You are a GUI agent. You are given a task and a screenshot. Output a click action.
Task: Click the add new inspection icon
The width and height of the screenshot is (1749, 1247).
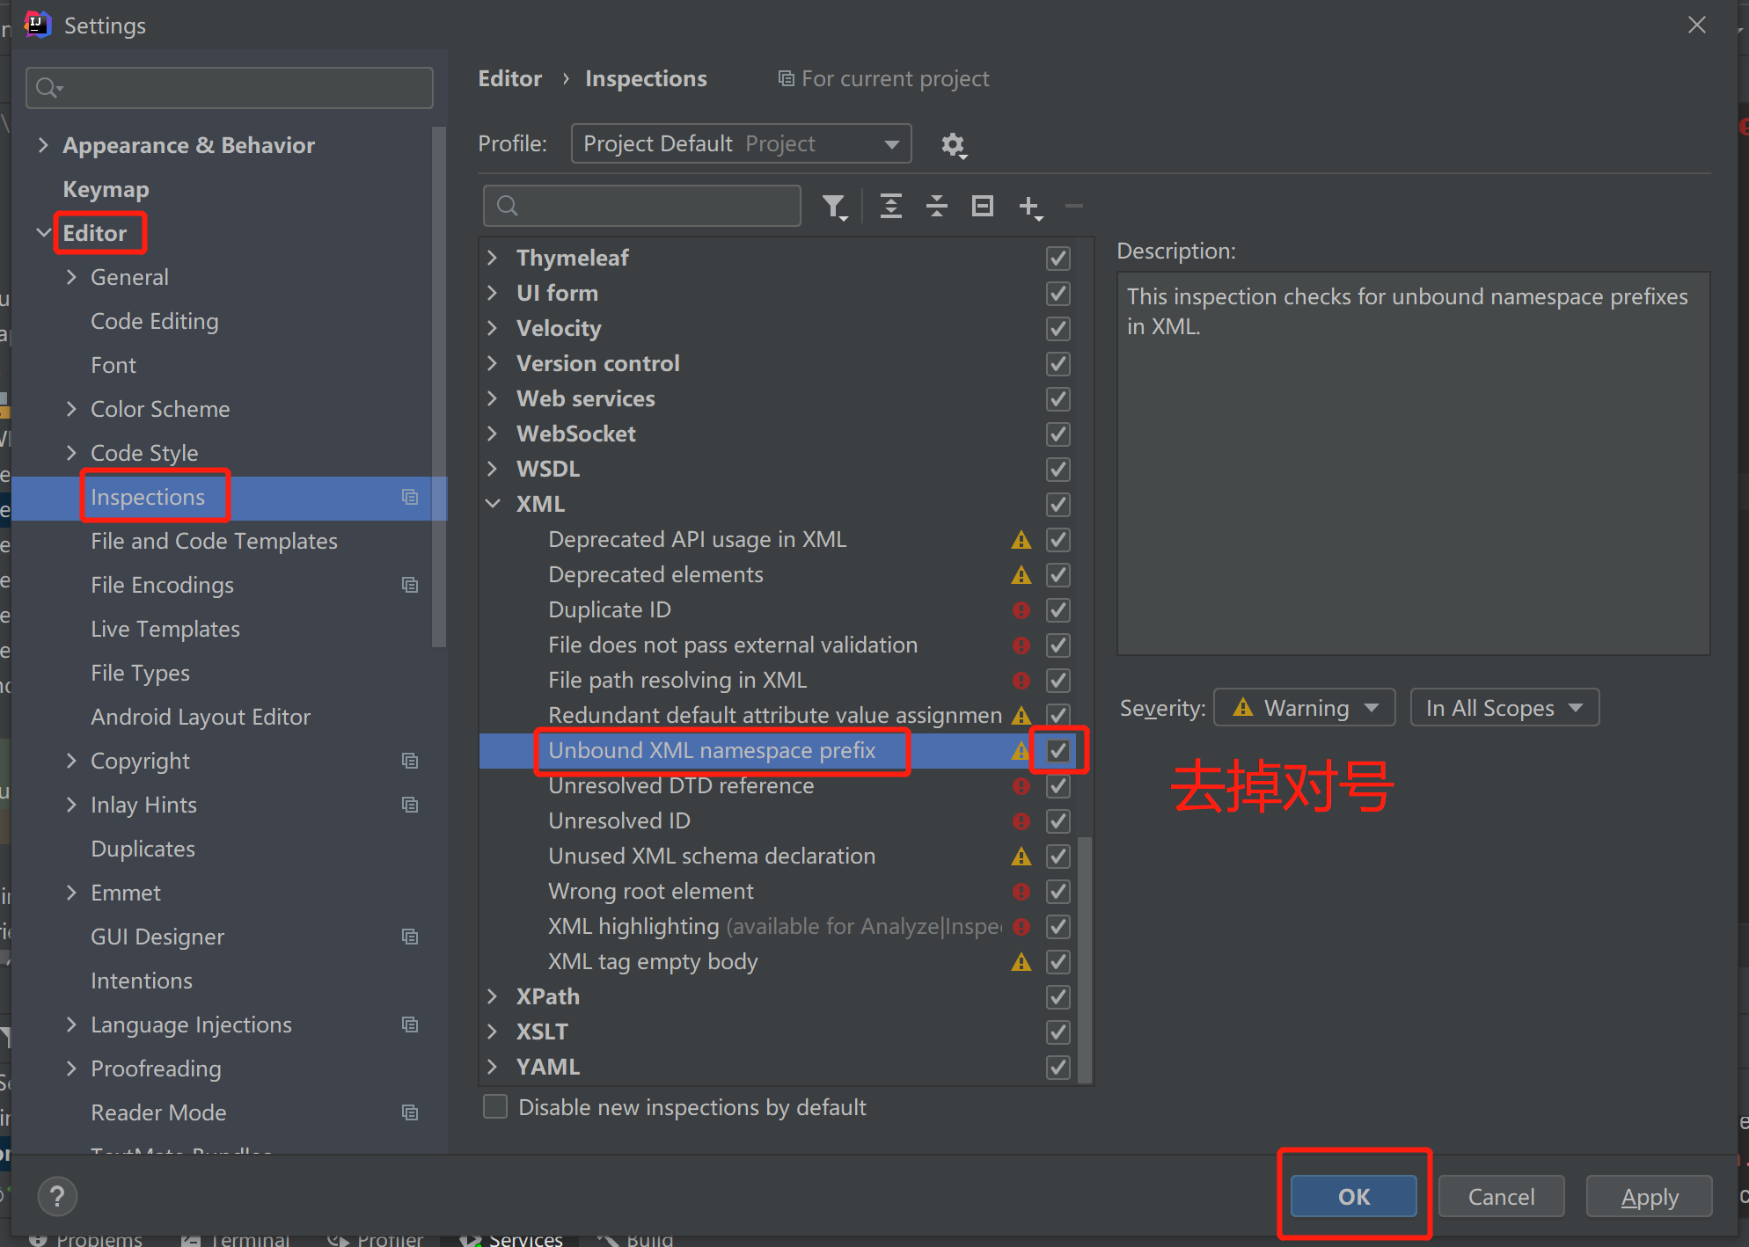(x=1032, y=208)
